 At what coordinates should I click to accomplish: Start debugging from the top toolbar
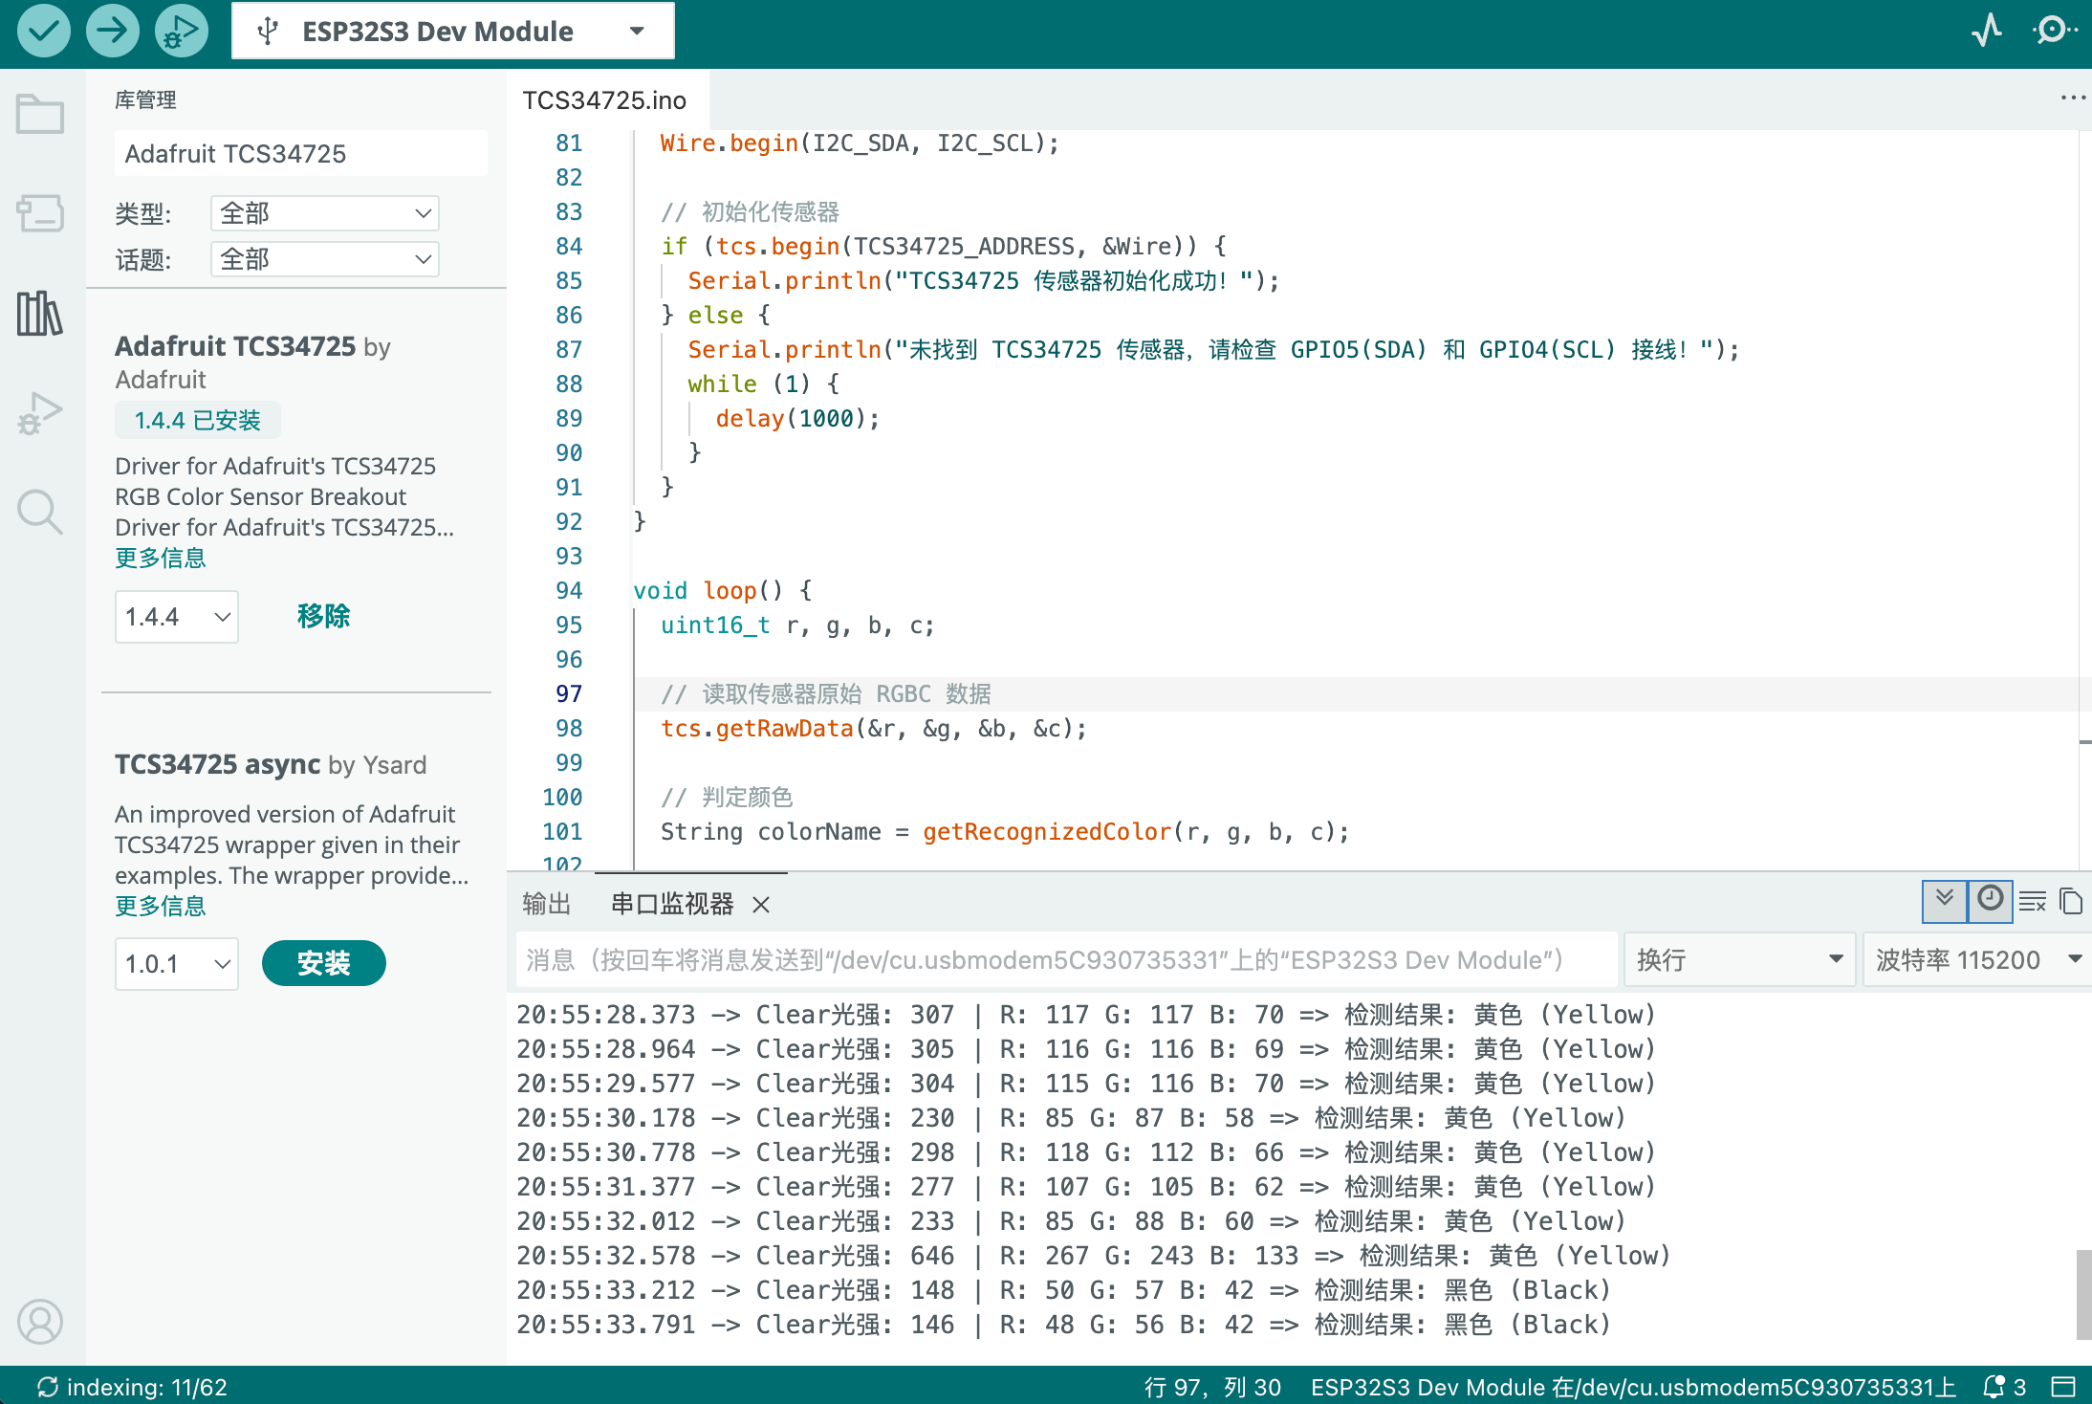(182, 31)
